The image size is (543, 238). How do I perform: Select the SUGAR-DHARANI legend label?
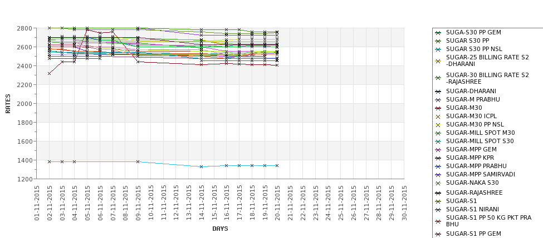pyautogui.click(x=471, y=91)
